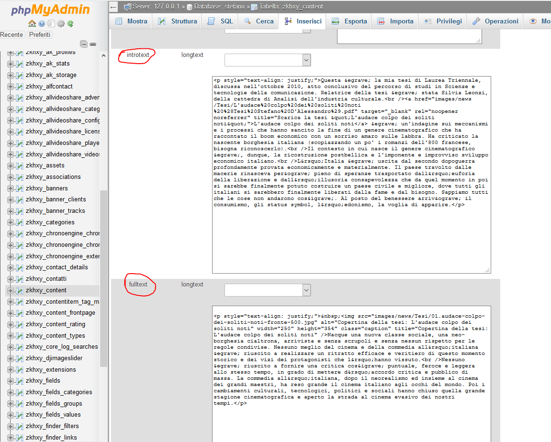The height and width of the screenshot is (442, 551).
Task: Click the table icon beside zkhxy_contatti
Action: (x=20, y=279)
